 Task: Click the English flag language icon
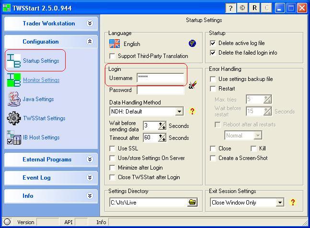(x=115, y=44)
